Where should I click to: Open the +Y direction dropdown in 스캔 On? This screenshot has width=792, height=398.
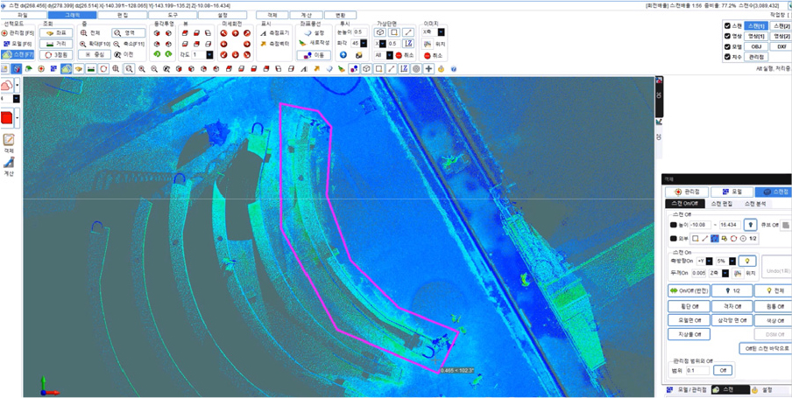[x=710, y=261]
